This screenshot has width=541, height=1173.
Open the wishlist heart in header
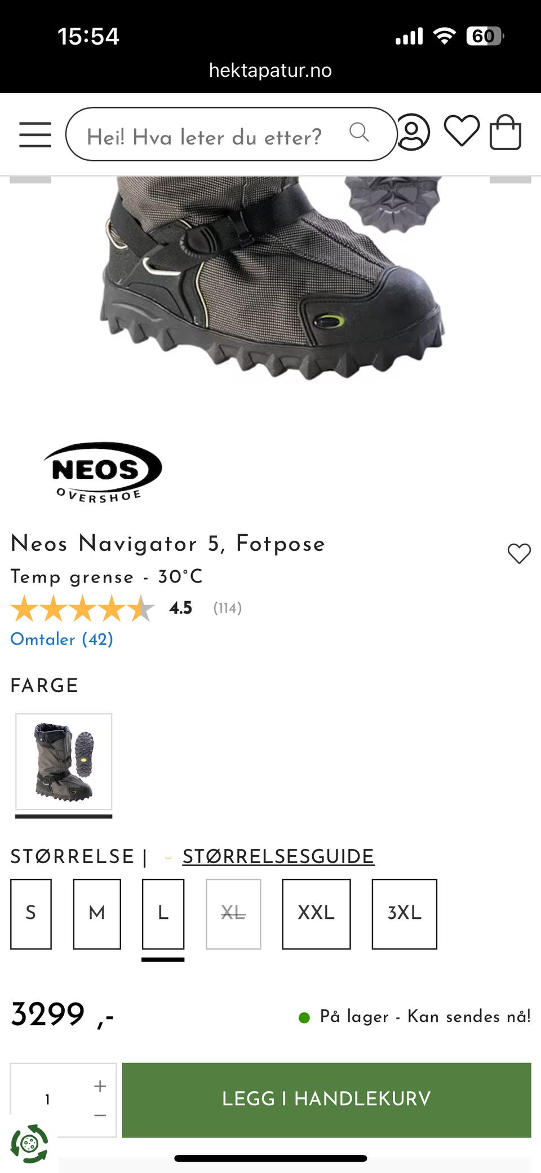462,131
